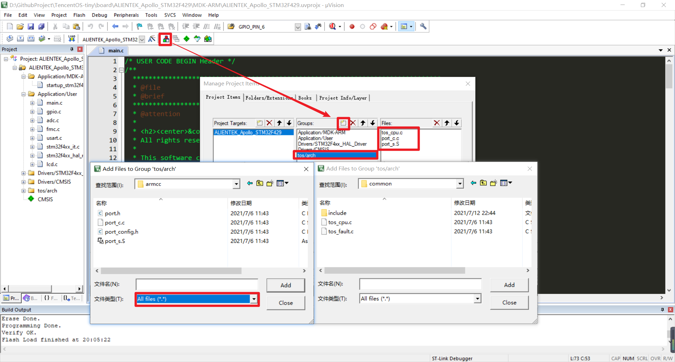Viewport: 675px width, 362px height.
Task: Open the Look-in dropdown showing armcc
Action: (236, 184)
